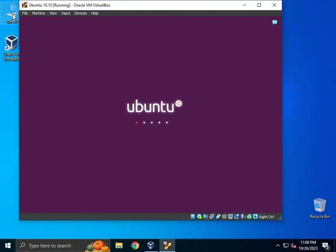Viewport: 336px width, 252px height.
Task: Open the Windows notification center
Action: (326, 246)
